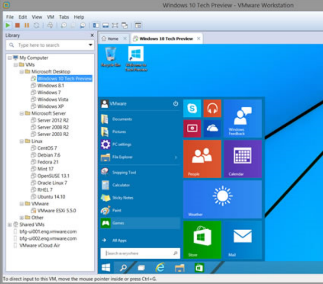Open the Mail tile
Image resolution: width=323 pixels, height=284 pixels.
pyautogui.click(x=242, y=240)
